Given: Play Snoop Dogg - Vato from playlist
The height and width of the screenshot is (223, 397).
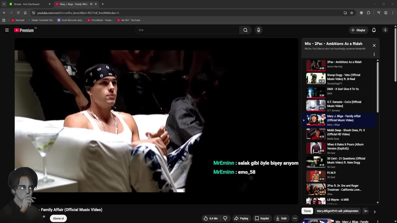Looking at the screenshot, I should tap(339, 79).
